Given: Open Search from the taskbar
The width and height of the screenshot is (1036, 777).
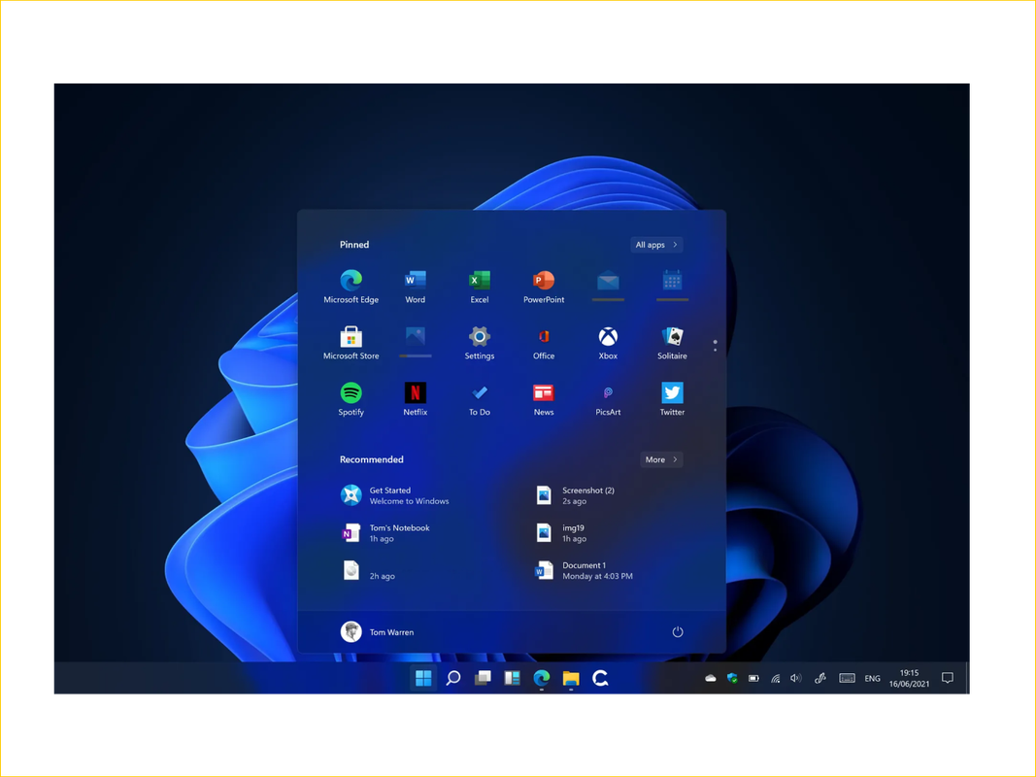Looking at the screenshot, I should pos(452,677).
